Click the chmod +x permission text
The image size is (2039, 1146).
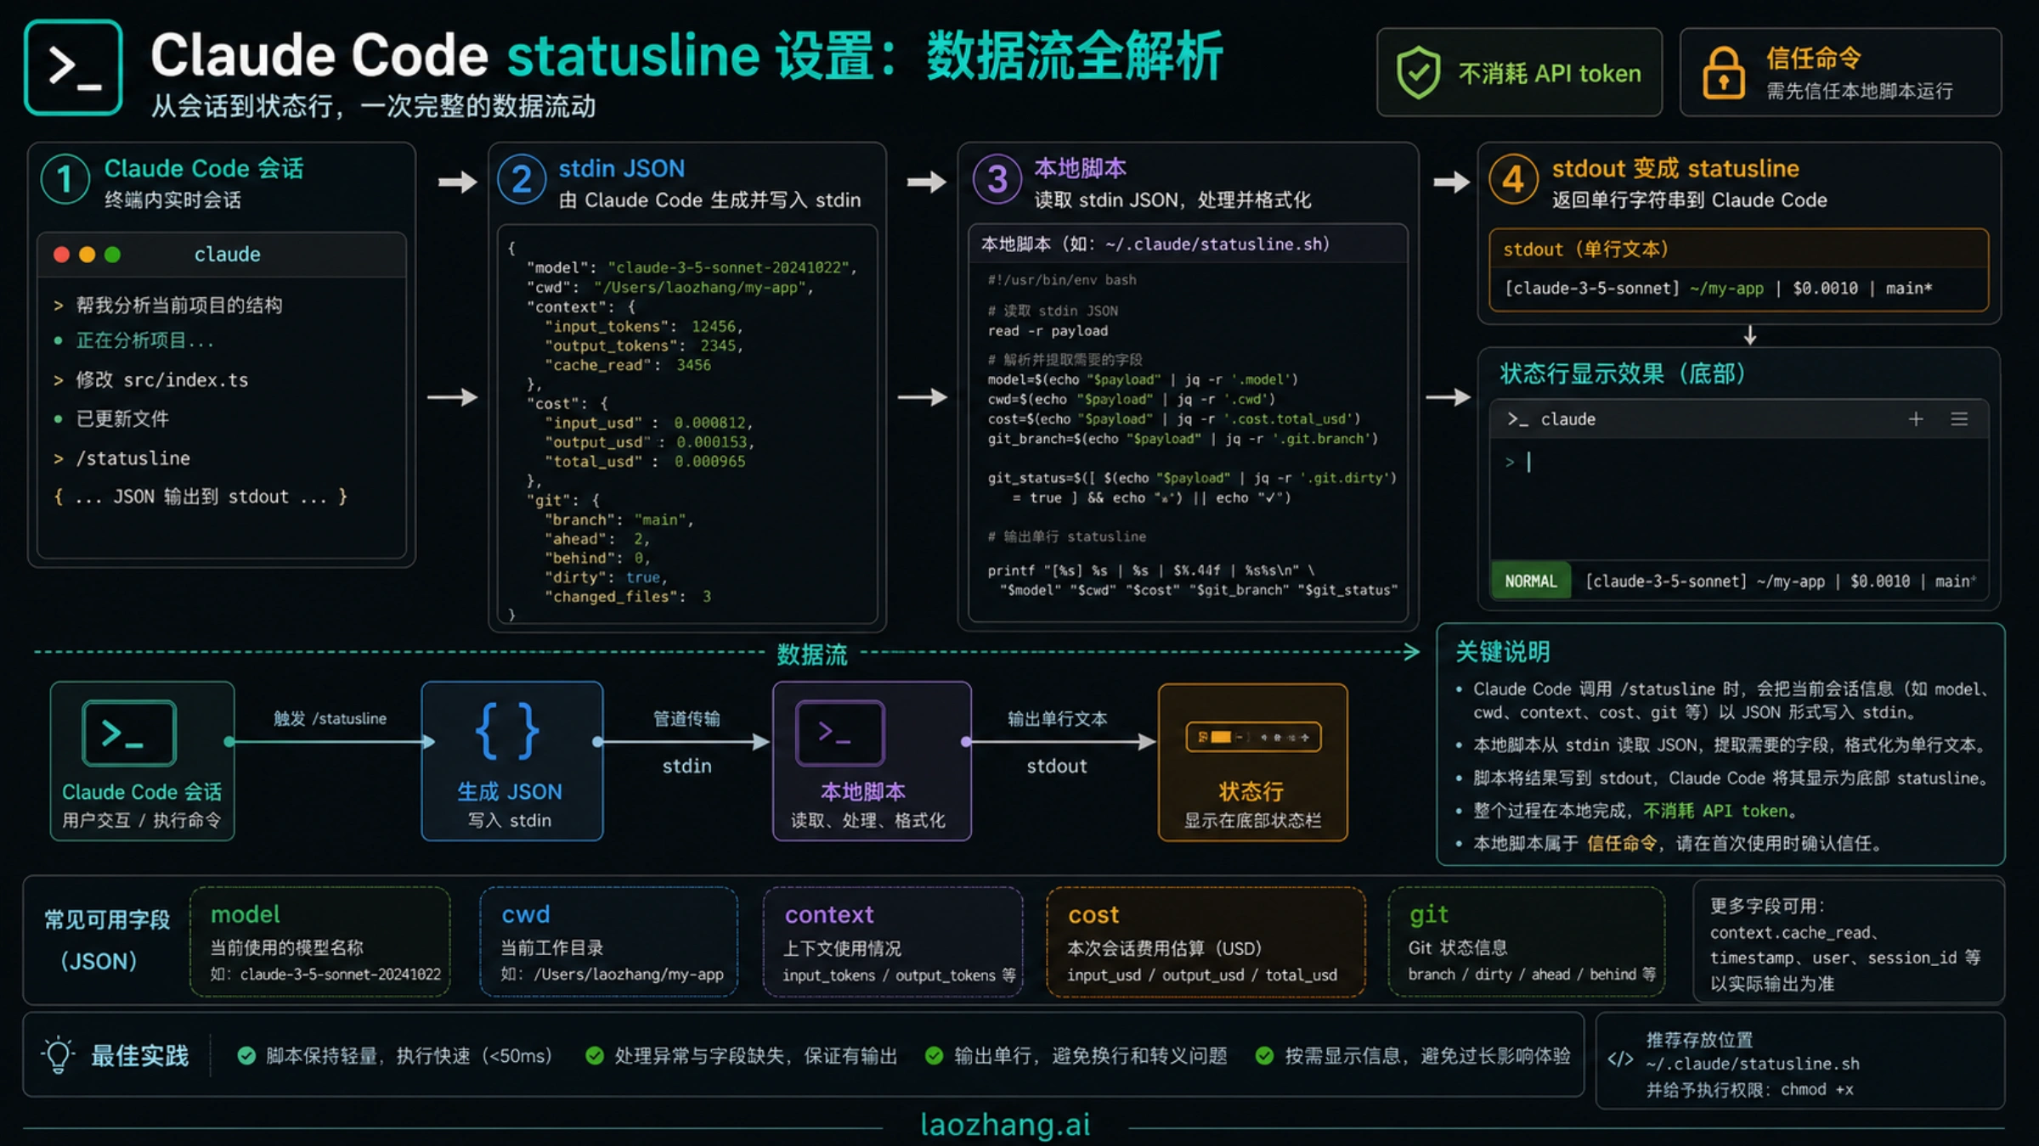click(1816, 1090)
